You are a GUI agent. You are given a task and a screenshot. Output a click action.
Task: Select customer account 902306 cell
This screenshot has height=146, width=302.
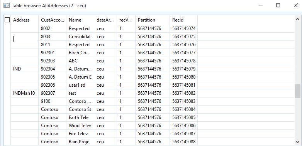53,85
